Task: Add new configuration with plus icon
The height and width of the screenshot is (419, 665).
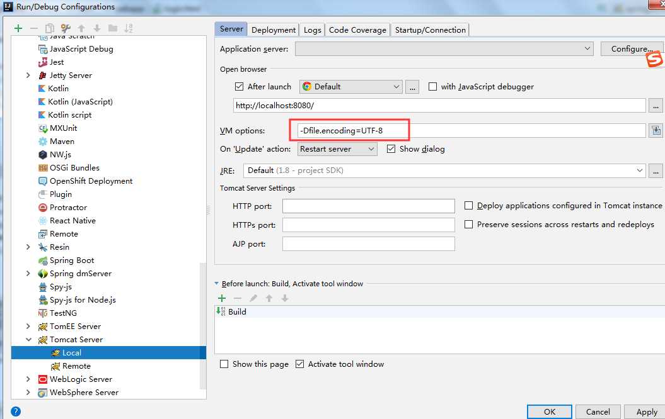Action: click(x=18, y=28)
